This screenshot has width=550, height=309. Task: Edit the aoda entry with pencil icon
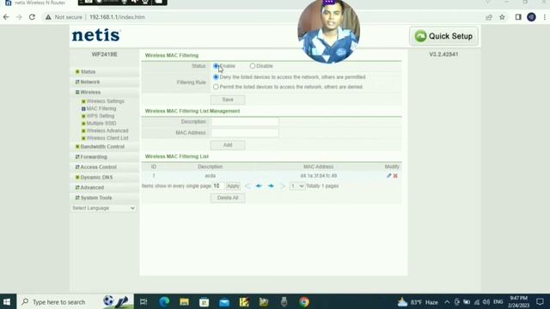click(x=388, y=175)
